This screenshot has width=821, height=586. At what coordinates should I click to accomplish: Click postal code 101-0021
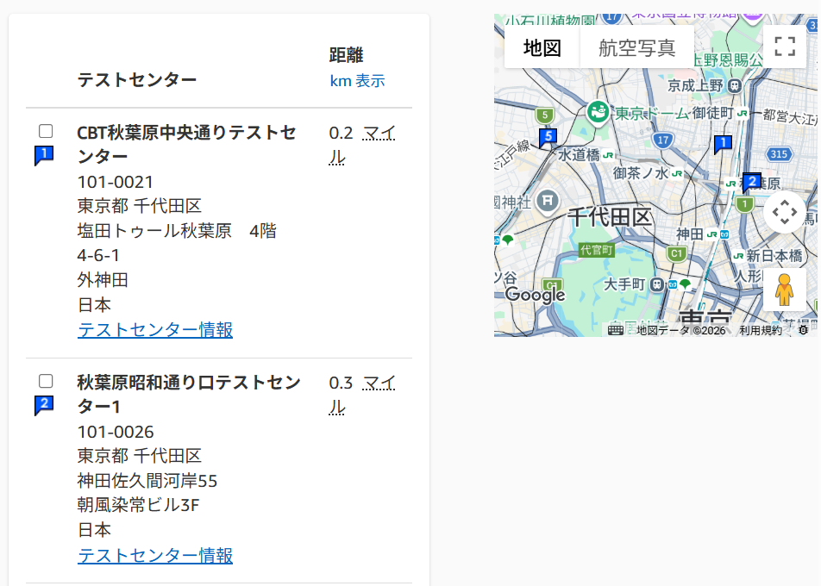pos(116,182)
